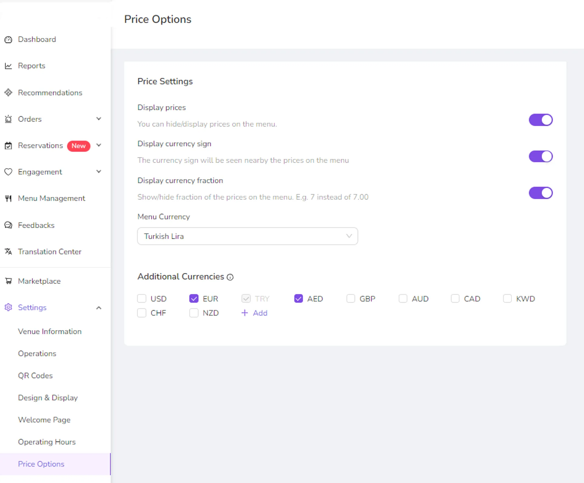Click the Marketplace cart icon
Image resolution: width=584 pixels, height=483 pixels.
9,281
